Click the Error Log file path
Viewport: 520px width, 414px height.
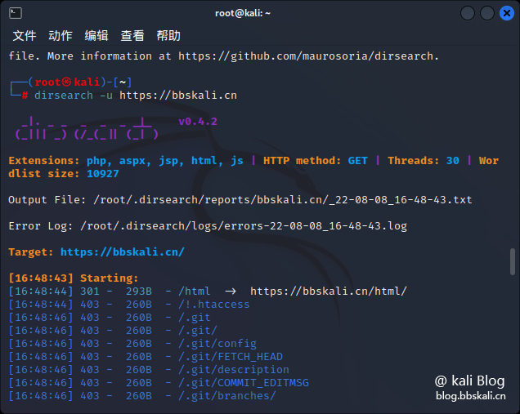[x=244, y=226]
